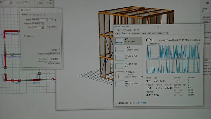Open ディスク 0 (C:) performance view

pyautogui.click(x=128, y=57)
